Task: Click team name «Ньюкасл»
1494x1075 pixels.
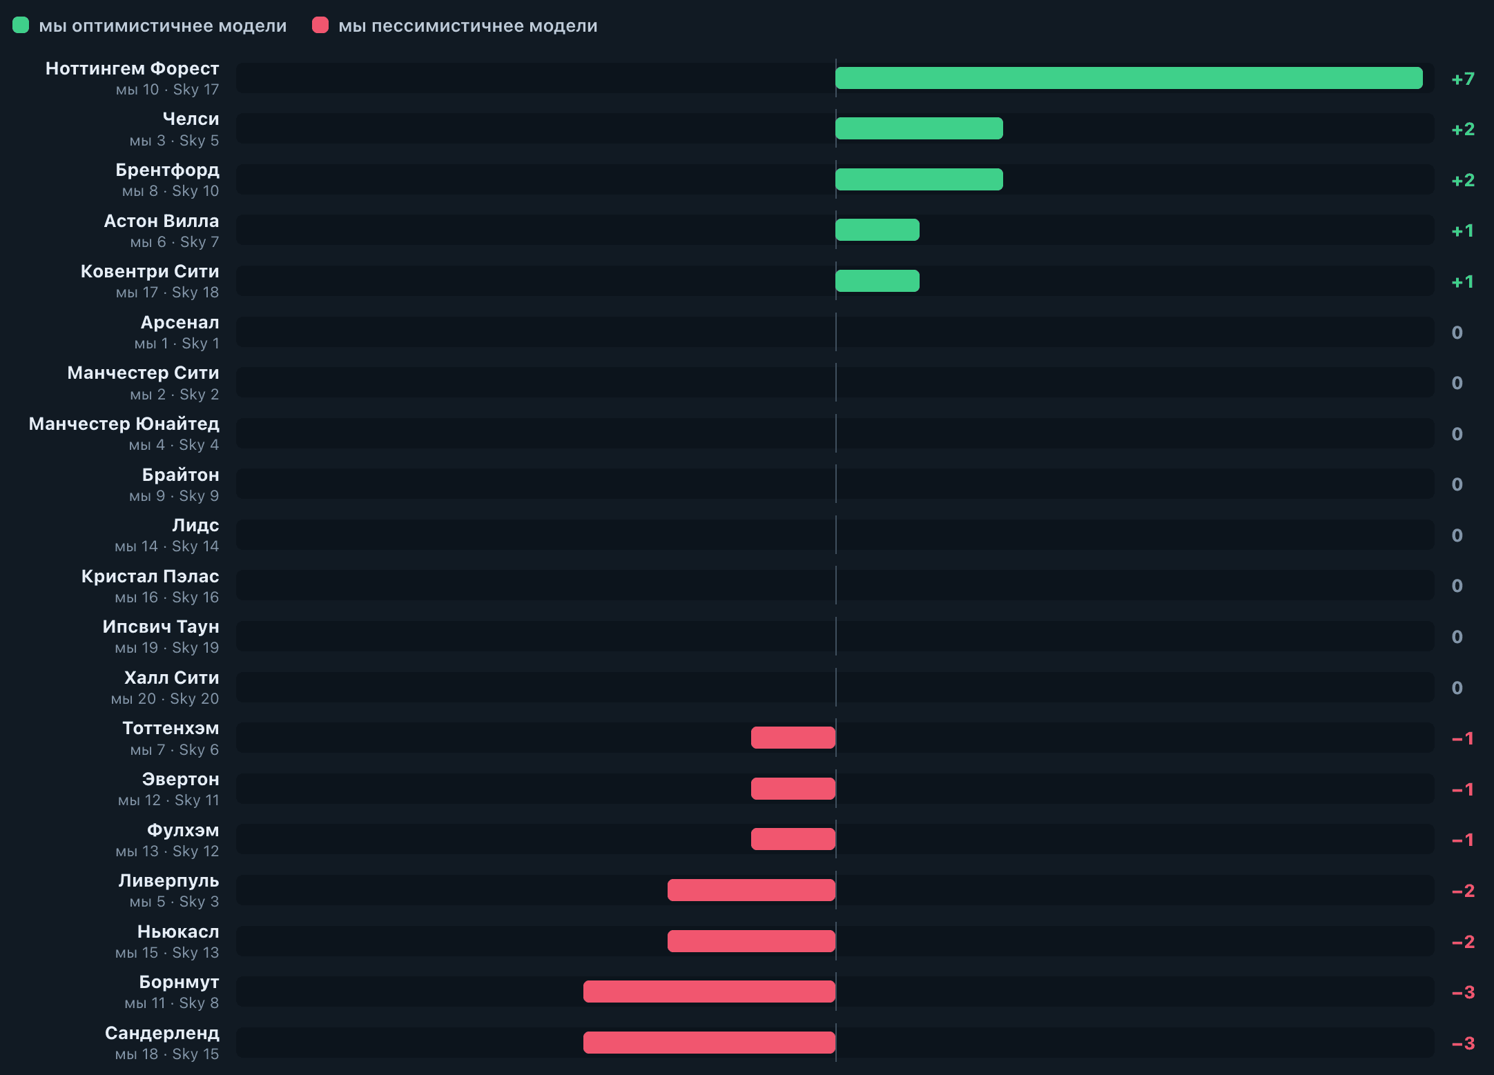Action: point(178,931)
